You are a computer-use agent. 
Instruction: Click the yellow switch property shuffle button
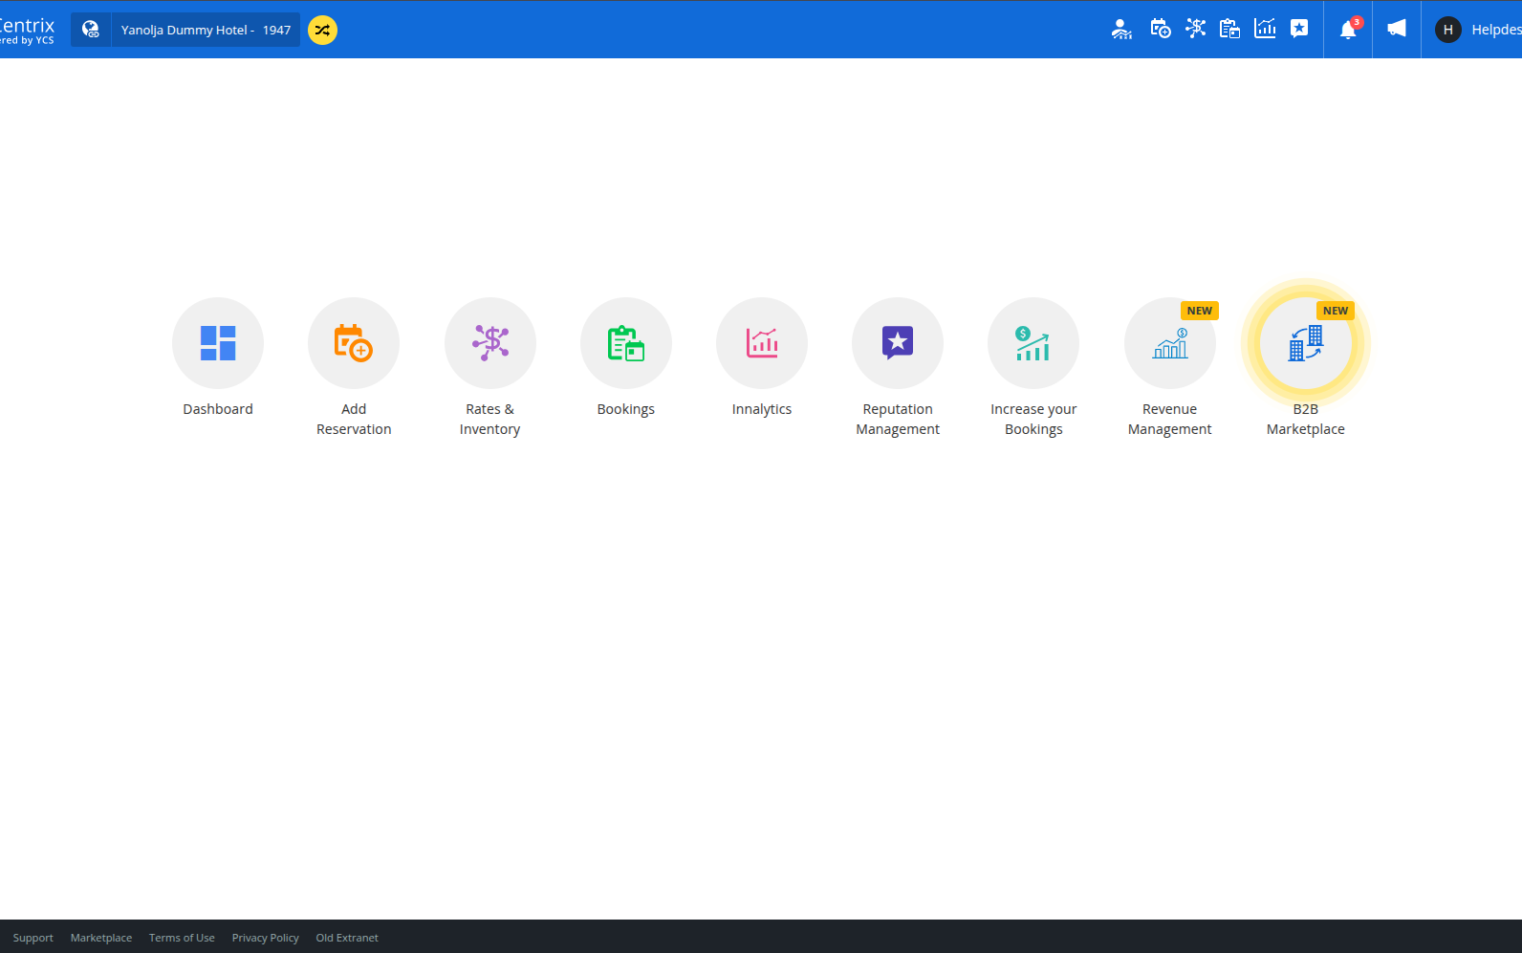322,30
